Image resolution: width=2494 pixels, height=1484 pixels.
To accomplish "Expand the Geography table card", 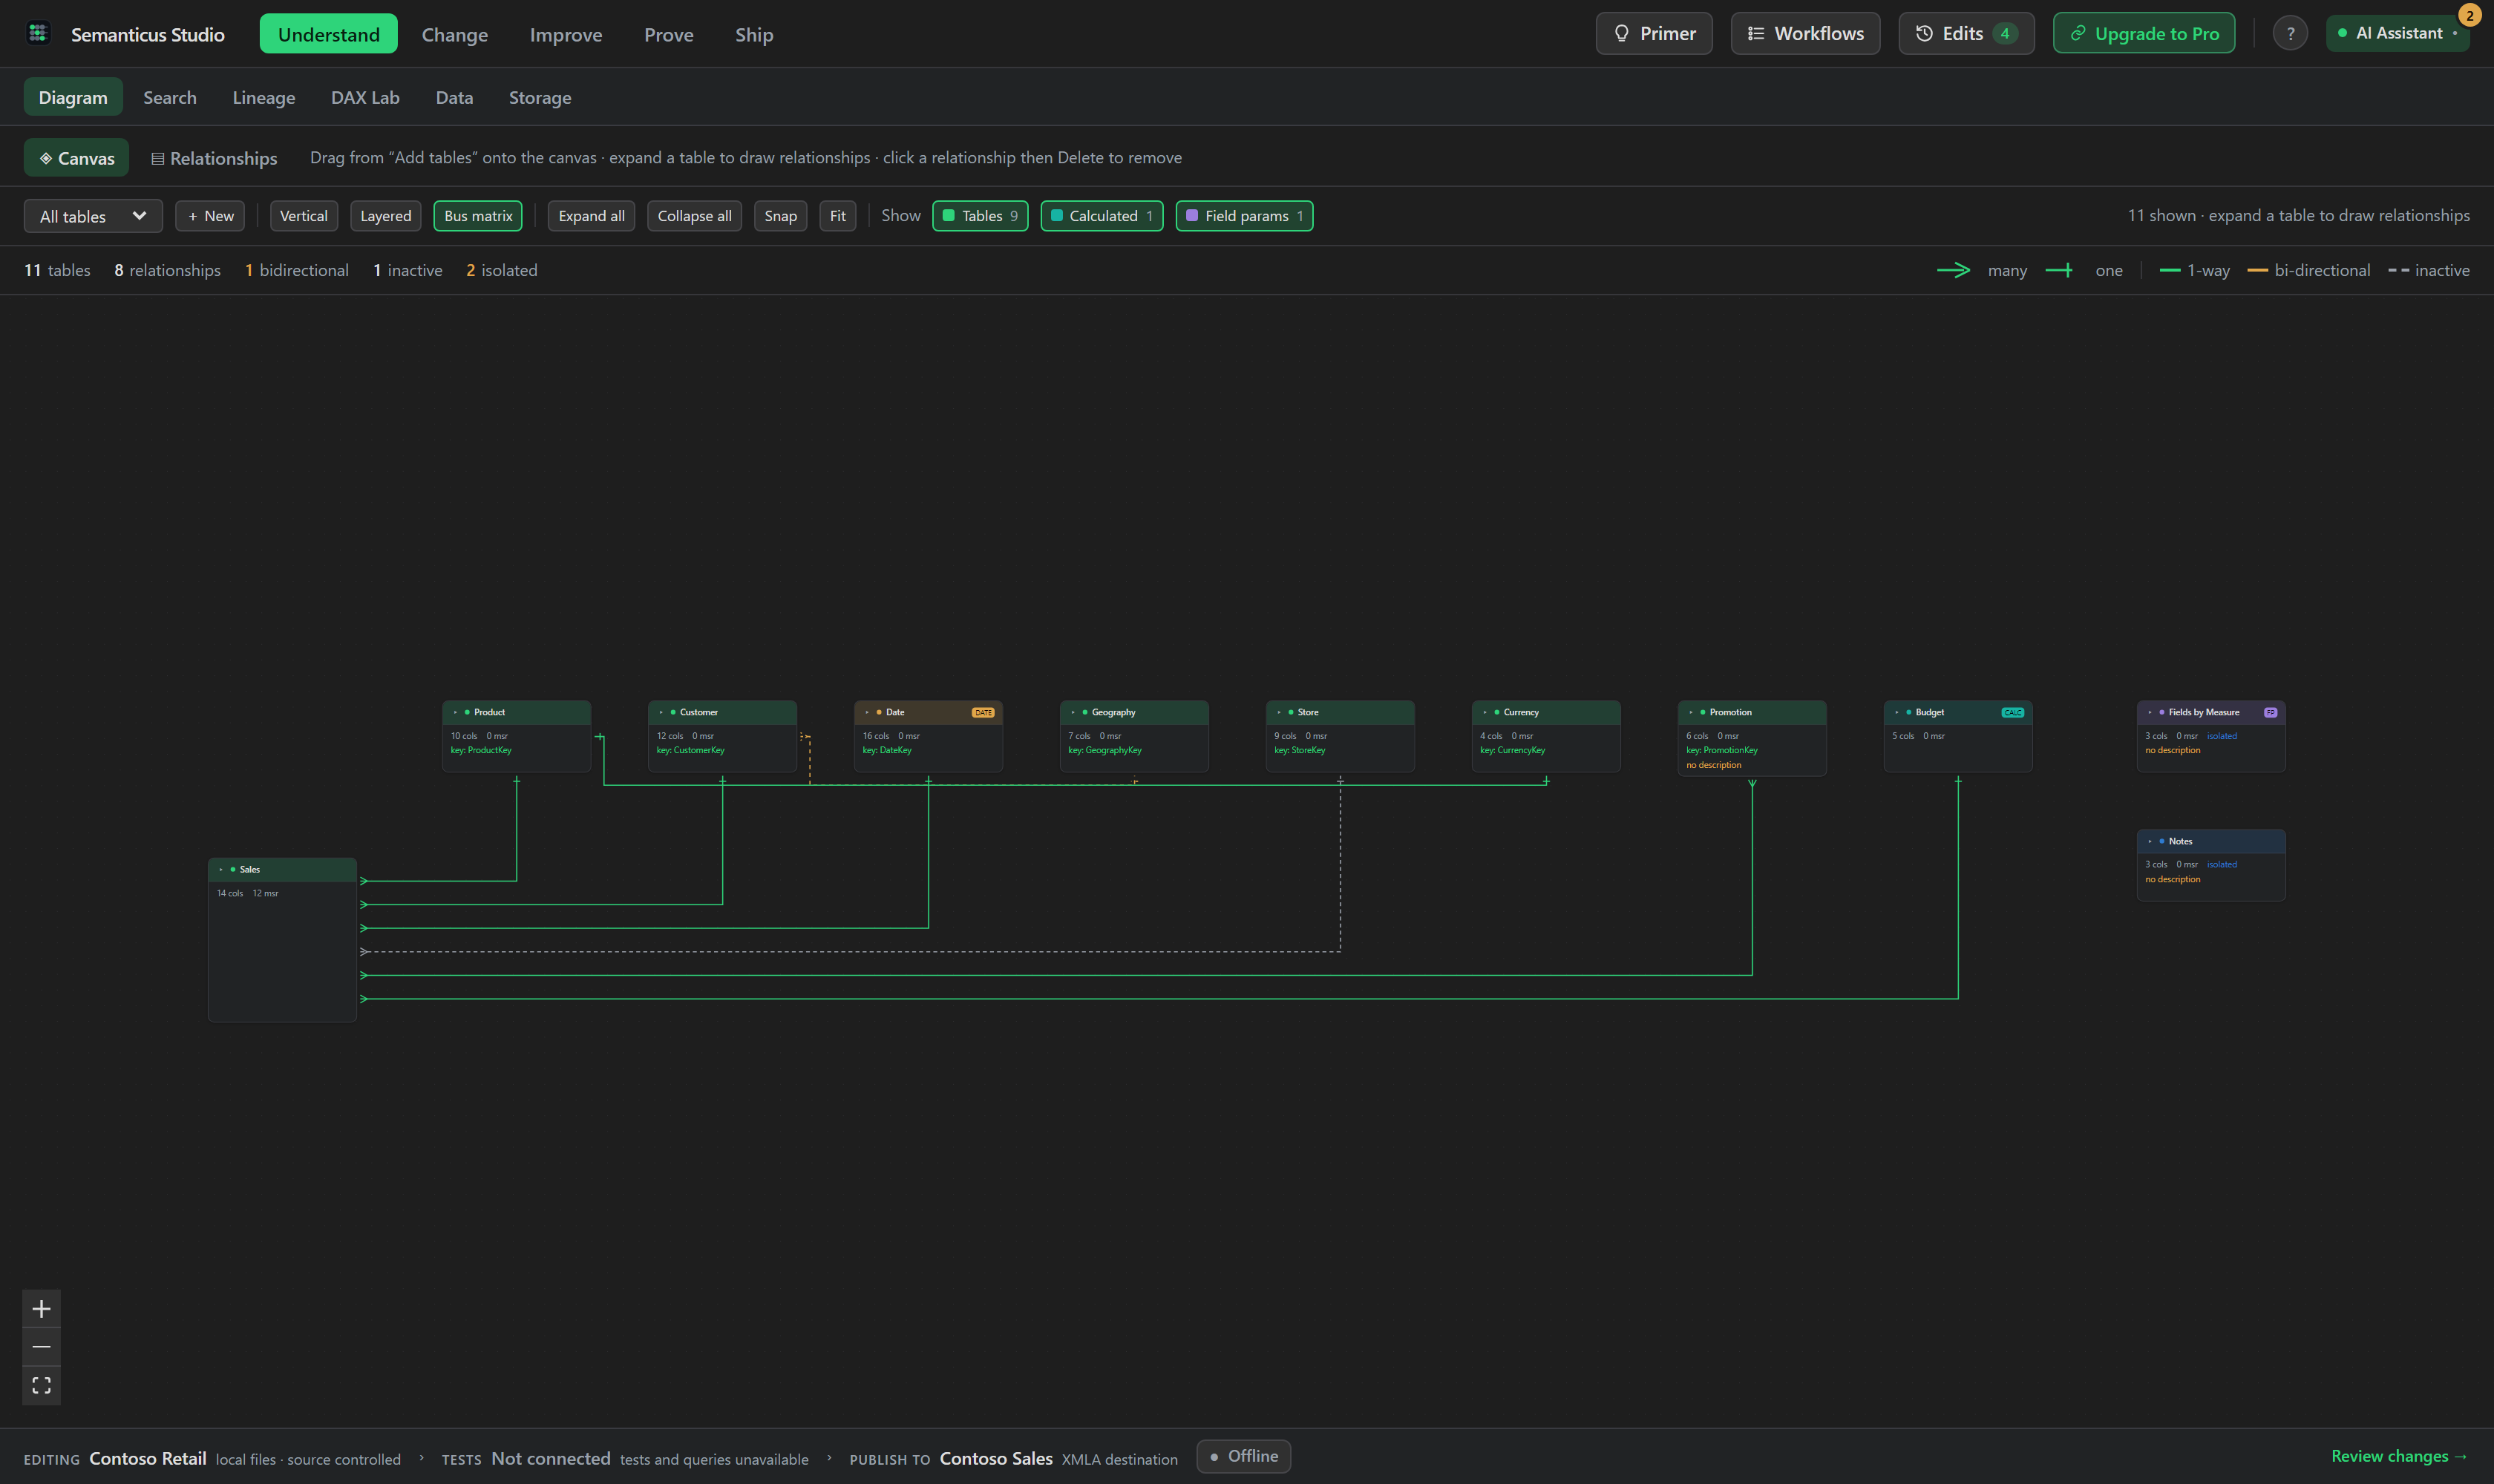I will tap(1073, 713).
